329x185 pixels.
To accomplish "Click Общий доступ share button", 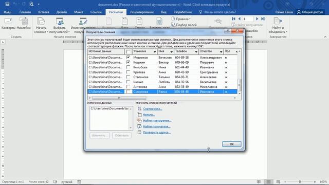I will [310, 12].
